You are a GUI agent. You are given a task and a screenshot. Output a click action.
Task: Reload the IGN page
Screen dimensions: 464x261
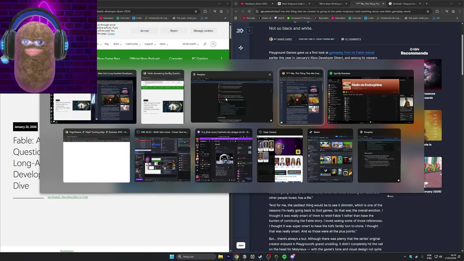point(249,11)
